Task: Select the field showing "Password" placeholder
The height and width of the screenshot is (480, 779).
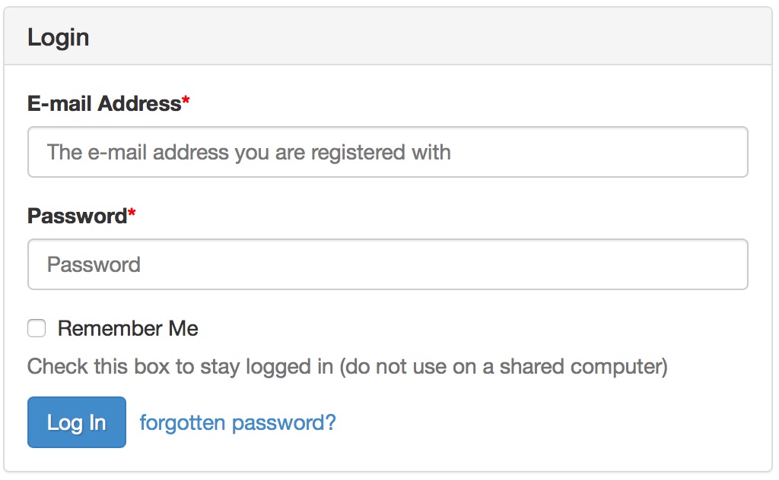Action: click(387, 264)
